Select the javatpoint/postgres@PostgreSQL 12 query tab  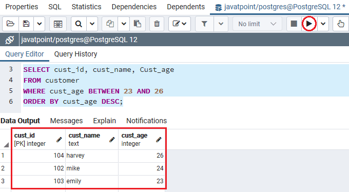280,7
